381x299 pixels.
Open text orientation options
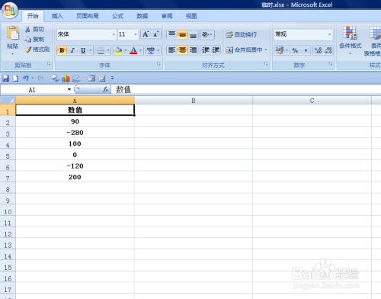(207, 34)
